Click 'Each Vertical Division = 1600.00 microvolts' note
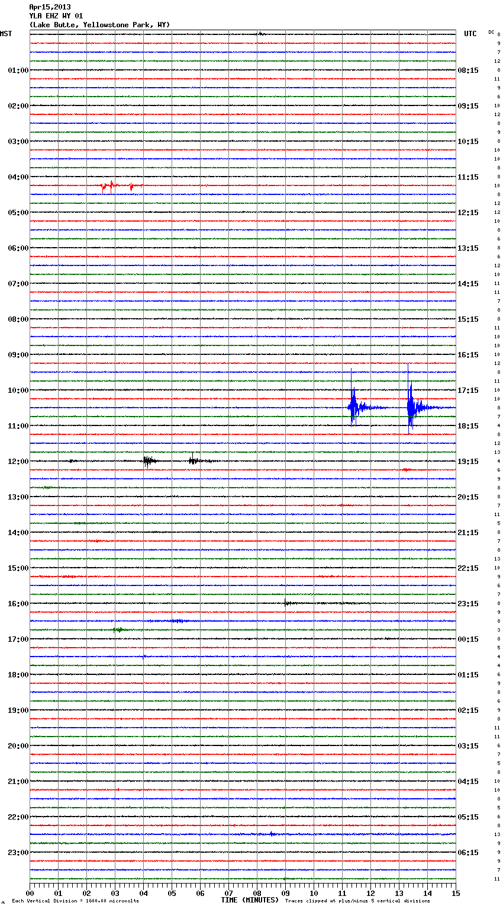 click(x=75, y=901)
